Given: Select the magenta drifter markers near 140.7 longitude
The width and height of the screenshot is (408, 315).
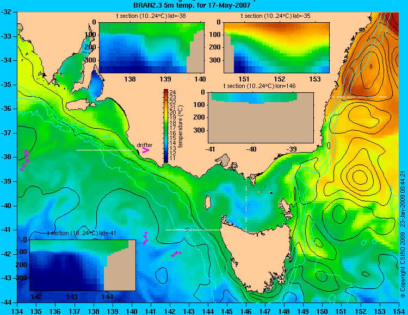Looking at the screenshot, I should (x=145, y=238).
